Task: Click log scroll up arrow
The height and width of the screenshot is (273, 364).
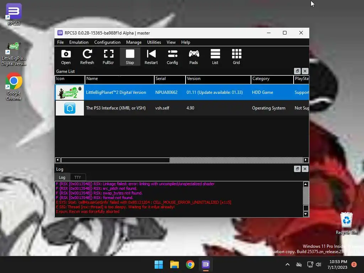Action: [306, 184]
